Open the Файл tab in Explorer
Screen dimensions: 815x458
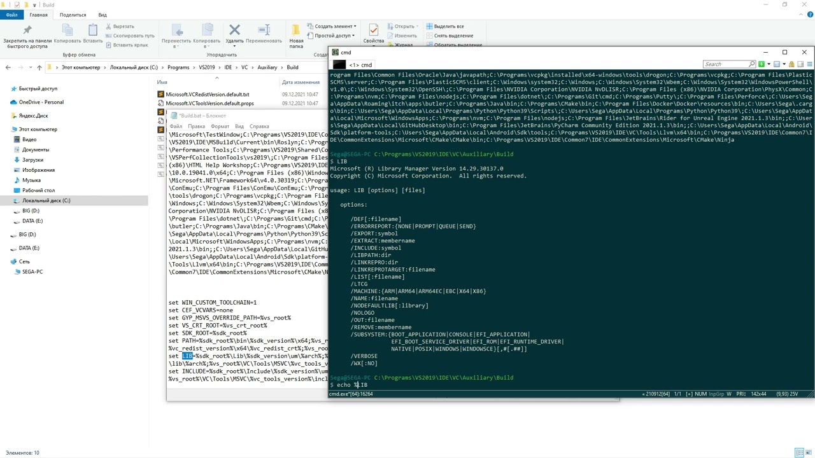point(12,15)
